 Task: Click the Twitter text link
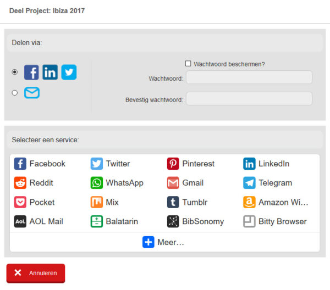[x=118, y=164]
